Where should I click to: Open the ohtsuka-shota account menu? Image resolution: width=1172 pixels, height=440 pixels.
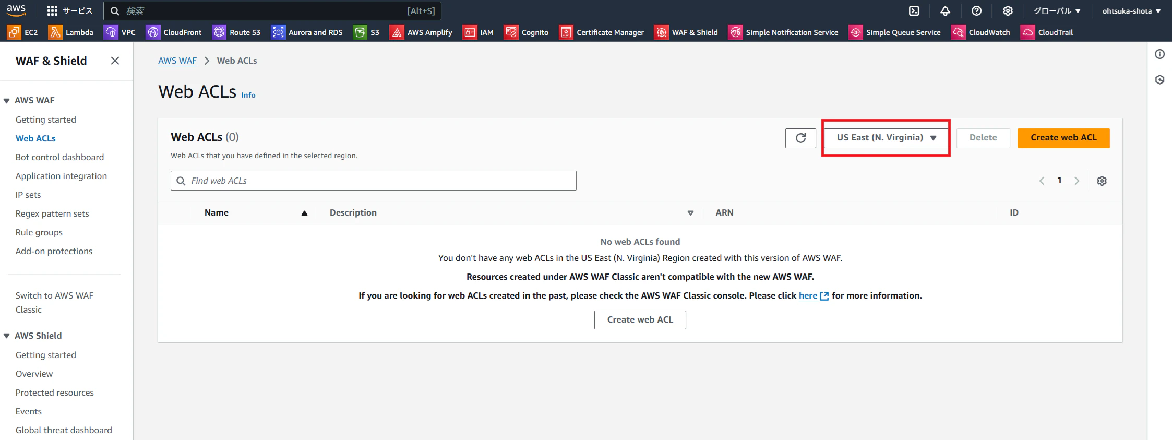(1131, 11)
